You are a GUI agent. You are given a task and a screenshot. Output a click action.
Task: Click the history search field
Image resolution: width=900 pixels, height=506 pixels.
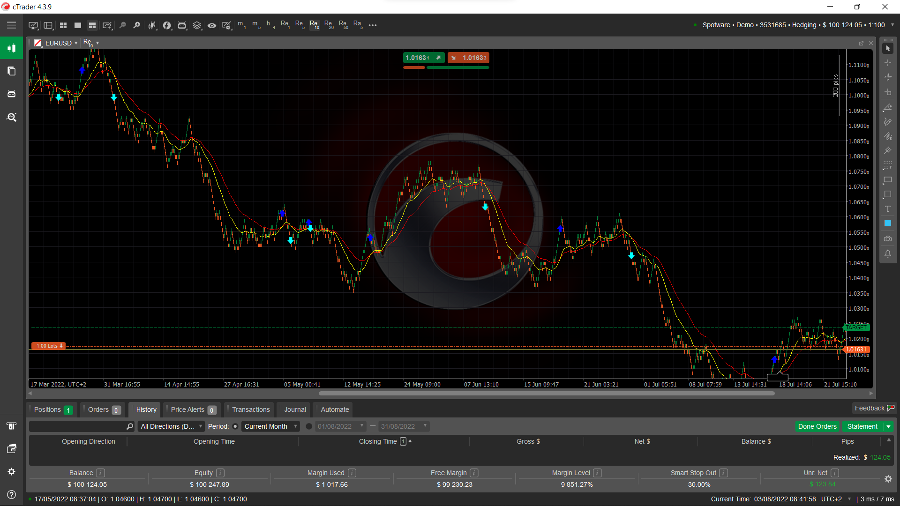[82, 426]
